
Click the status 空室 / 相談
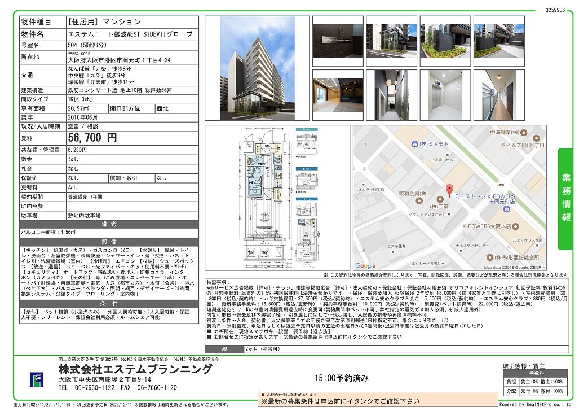(x=83, y=126)
